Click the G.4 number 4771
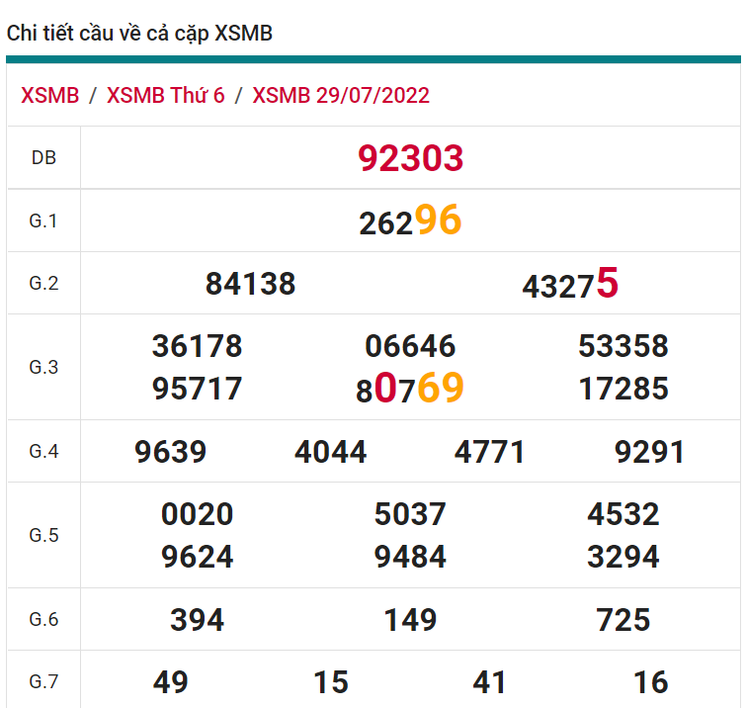Viewport: 746px width, 708px height. pos(490,452)
